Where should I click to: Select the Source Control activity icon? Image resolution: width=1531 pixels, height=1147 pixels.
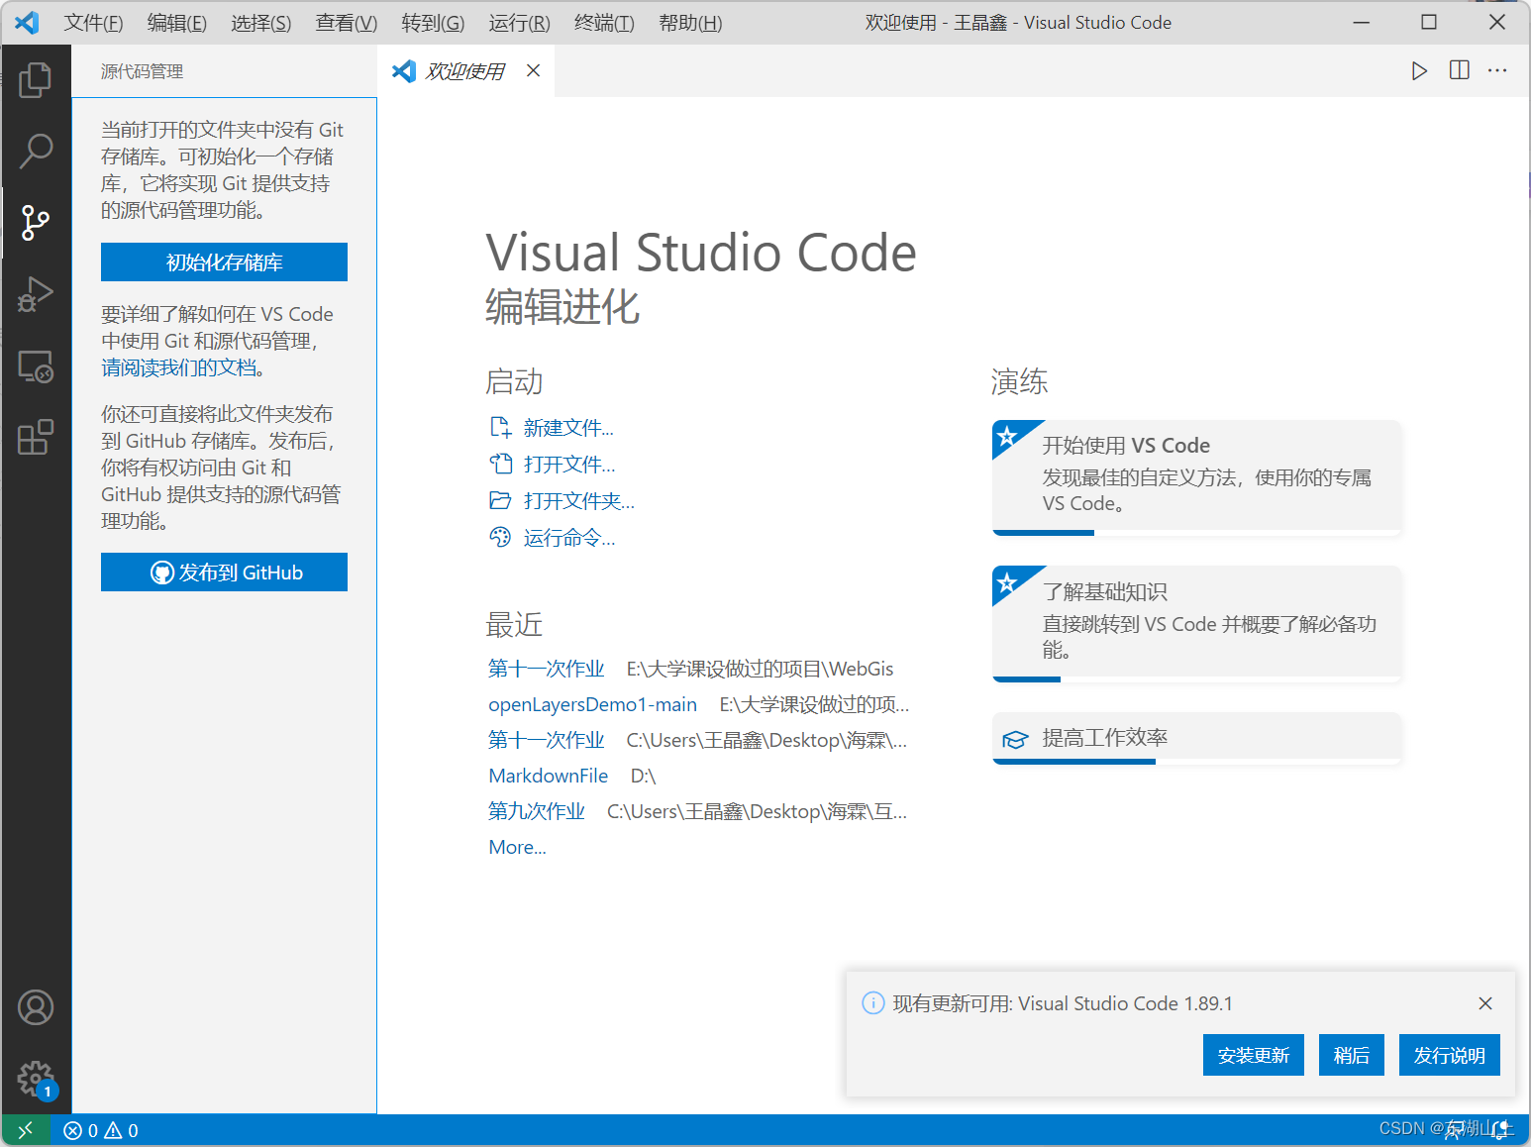tap(36, 223)
